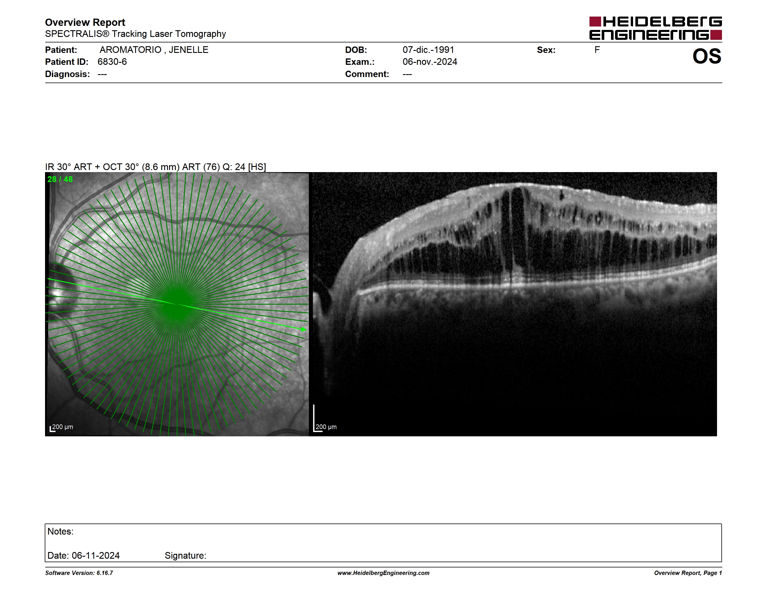Click the SPECTRALIS Tracking Laser Tomography subtitle
The width and height of the screenshot is (767, 593).
click(135, 34)
